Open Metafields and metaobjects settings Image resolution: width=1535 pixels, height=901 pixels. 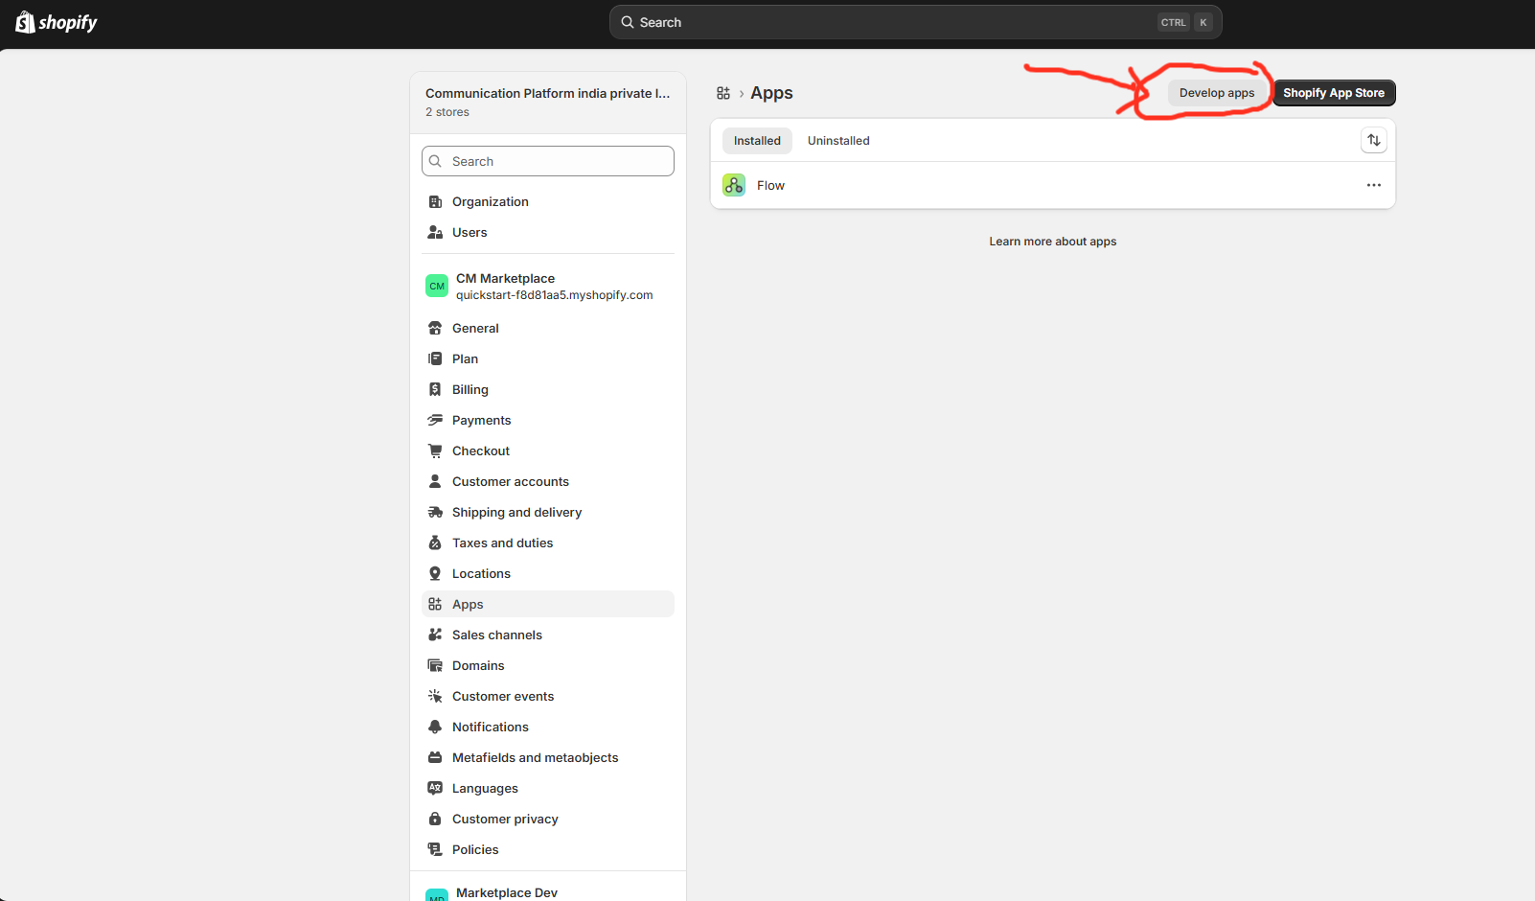548,757
